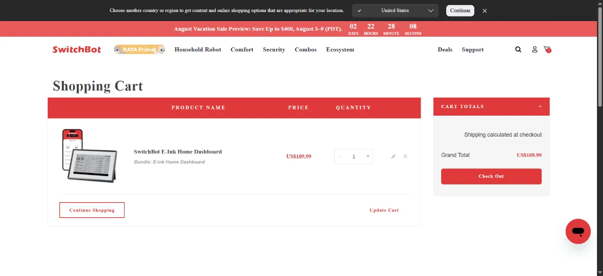
Task: Open the Deals page
Action: (445, 49)
